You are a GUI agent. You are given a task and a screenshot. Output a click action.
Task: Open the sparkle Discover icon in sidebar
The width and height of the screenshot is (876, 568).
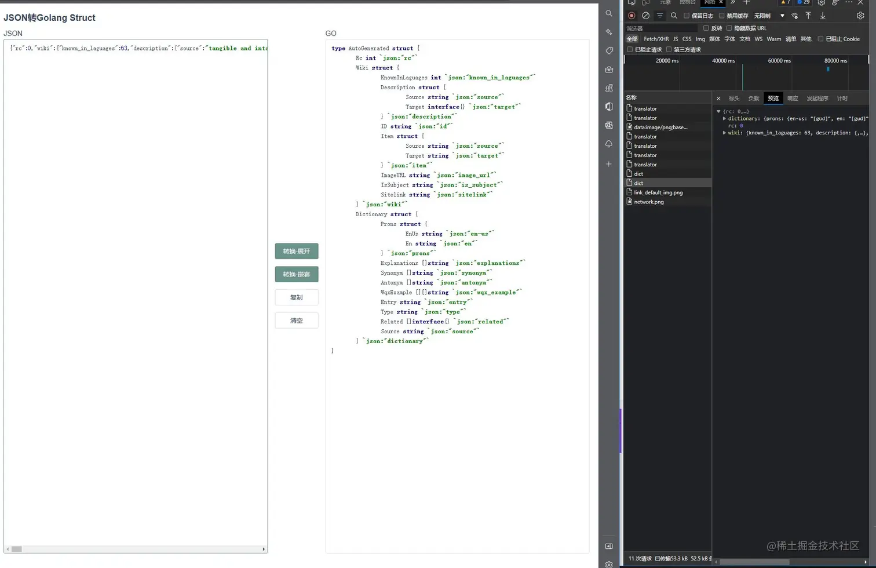(x=609, y=32)
